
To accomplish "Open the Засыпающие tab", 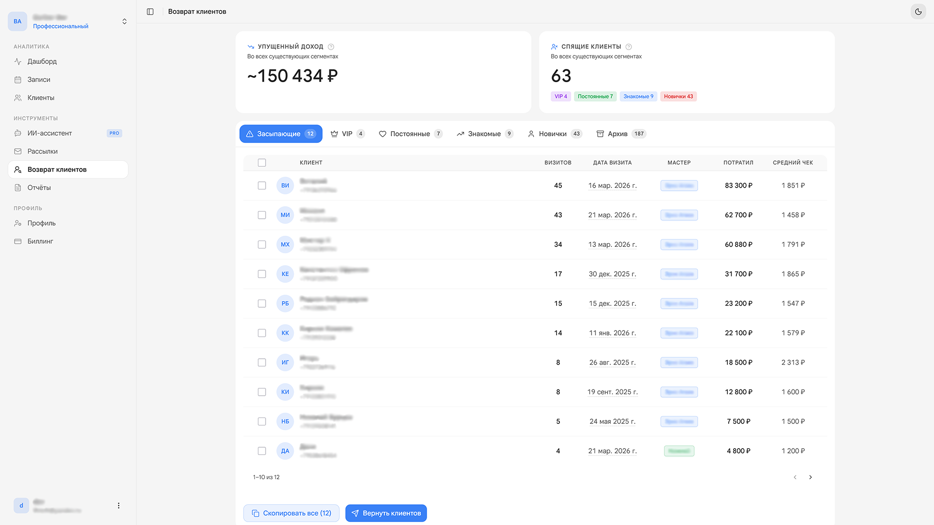I will 281,134.
